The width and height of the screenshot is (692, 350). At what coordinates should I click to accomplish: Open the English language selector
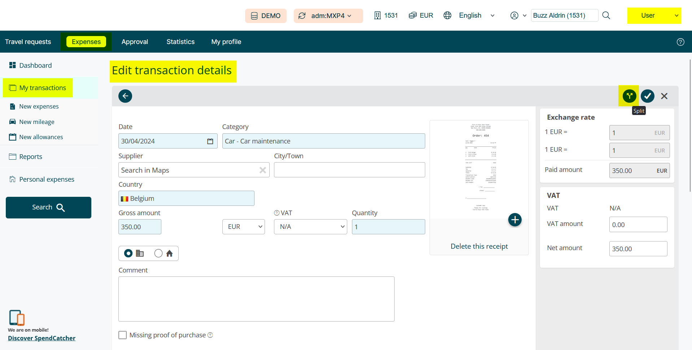pyautogui.click(x=469, y=15)
